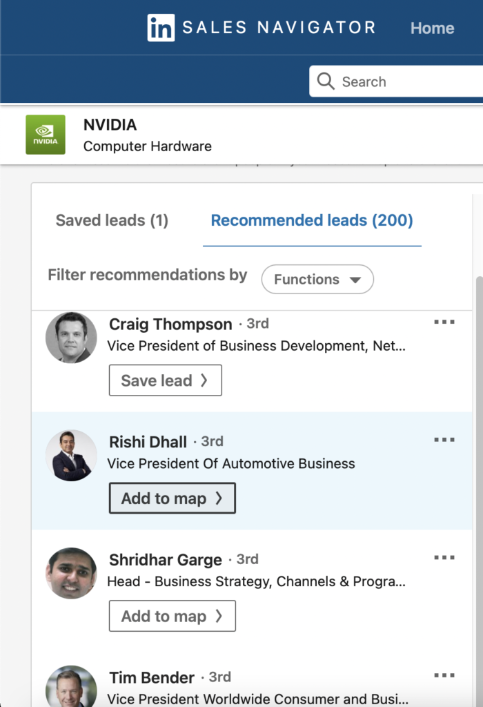Viewport: 483px width, 707px height.
Task: Open more options for Tim Bender
Action: tap(444, 675)
